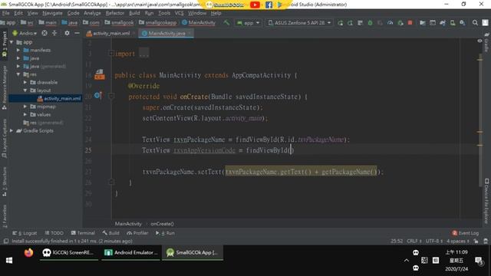Hide the Project panel with minus icon

tap(77, 33)
